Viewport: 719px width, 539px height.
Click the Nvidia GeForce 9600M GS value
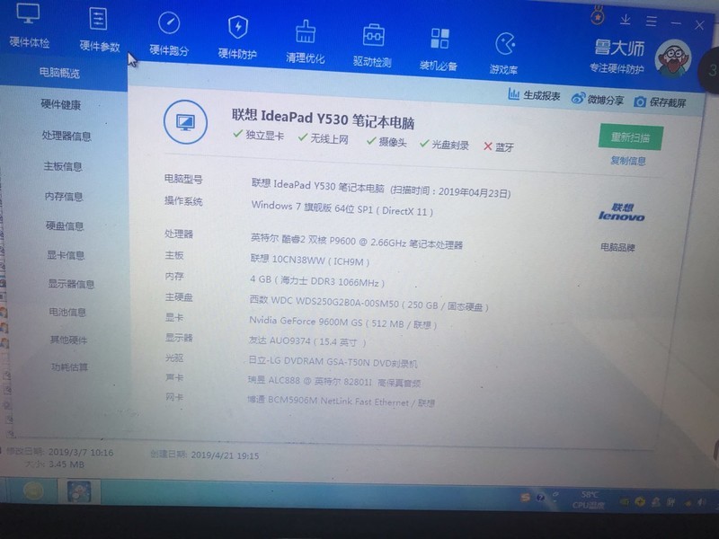tap(342, 322)
